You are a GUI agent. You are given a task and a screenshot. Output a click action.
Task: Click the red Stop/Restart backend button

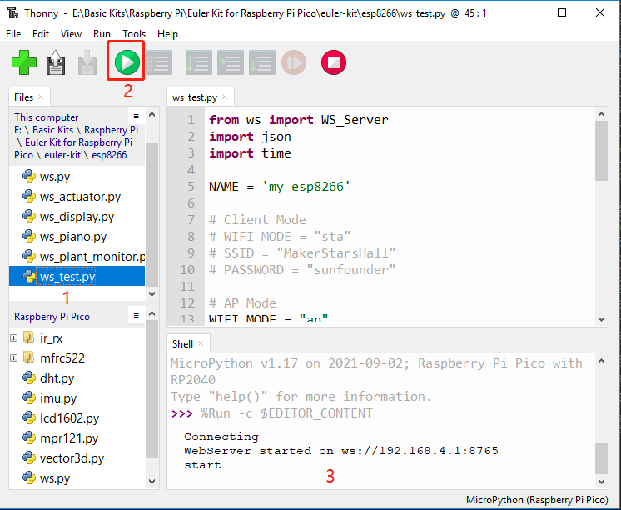point(334,62)
